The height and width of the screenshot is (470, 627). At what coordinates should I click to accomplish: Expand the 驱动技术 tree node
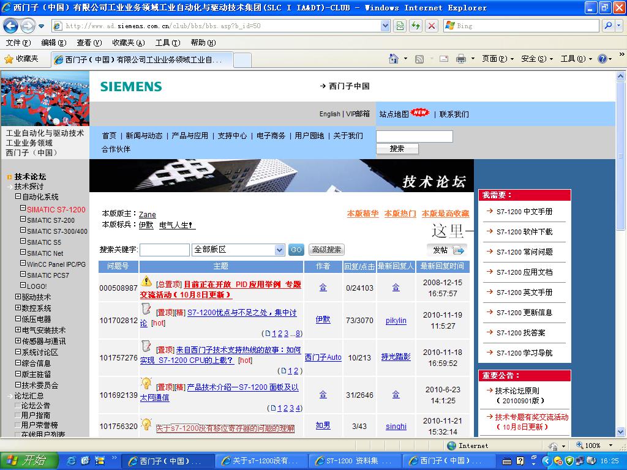(18, 297)
